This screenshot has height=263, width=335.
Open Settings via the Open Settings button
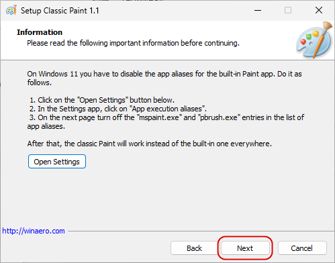pos(57,162)
